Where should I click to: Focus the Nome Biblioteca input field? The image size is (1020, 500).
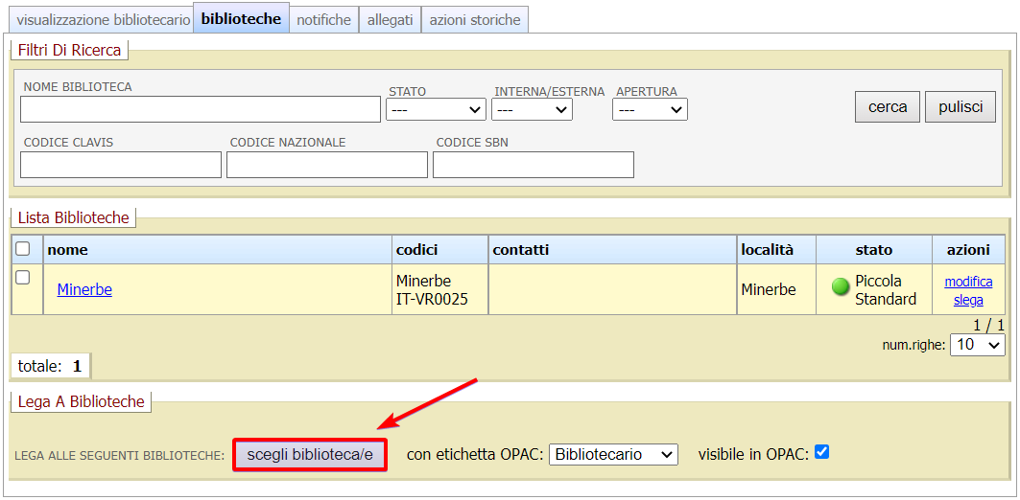tap(201, 109)
